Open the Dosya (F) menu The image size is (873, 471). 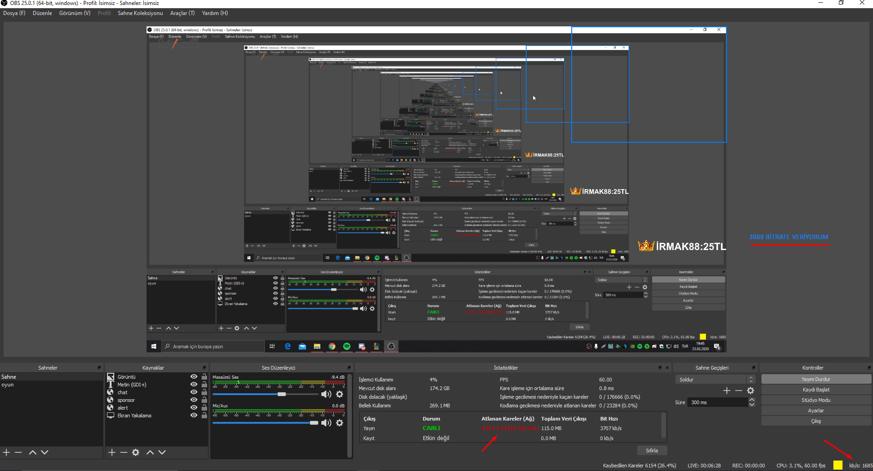coord(14,13)
